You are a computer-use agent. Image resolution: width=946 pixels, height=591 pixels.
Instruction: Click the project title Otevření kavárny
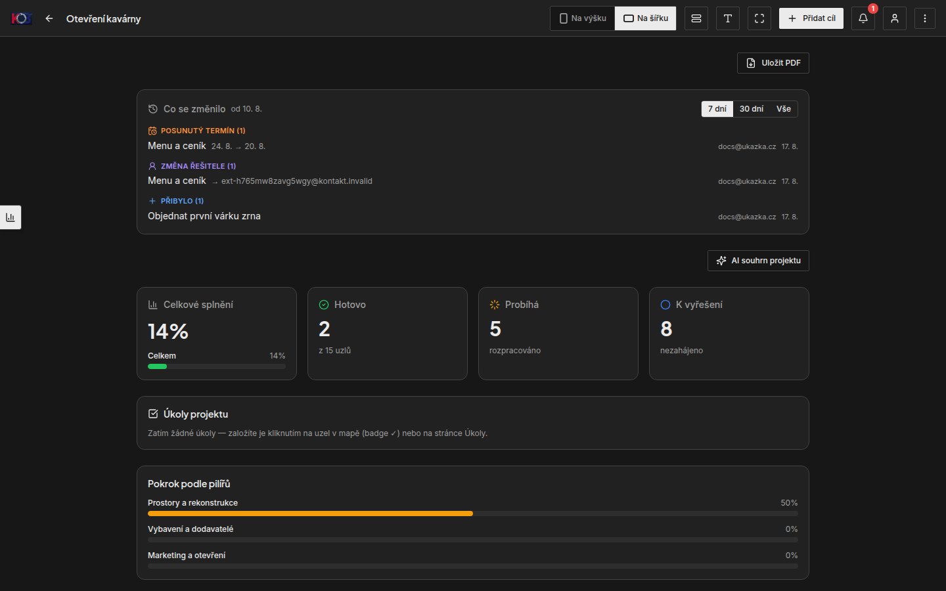[104, 18]
